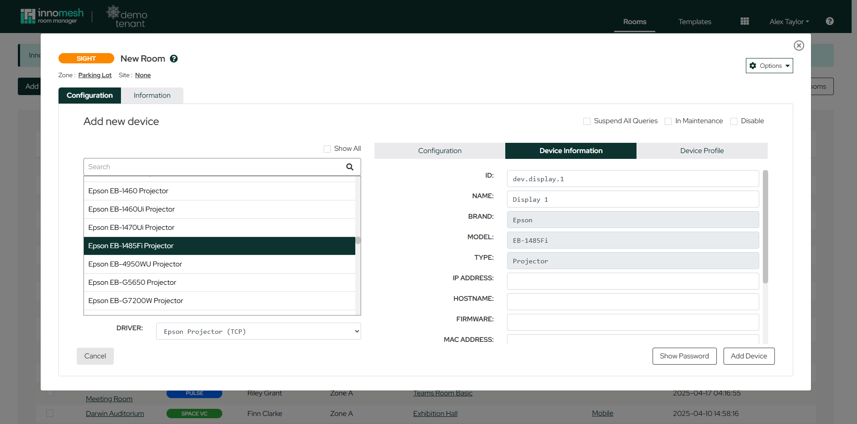This screenshot has height=424, width=857.
Task: Toggle the Show All checkbox
Action: click(x=327, y=149)
